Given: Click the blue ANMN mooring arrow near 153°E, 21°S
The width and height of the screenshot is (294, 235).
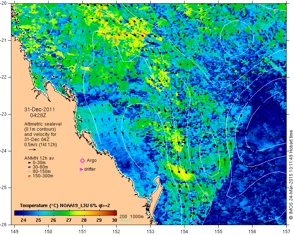Looking at the screenshot, I should 158,45.
